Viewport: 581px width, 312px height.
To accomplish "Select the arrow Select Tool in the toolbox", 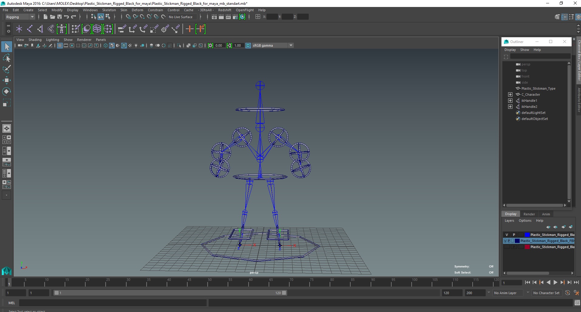I will click(7, 47).
